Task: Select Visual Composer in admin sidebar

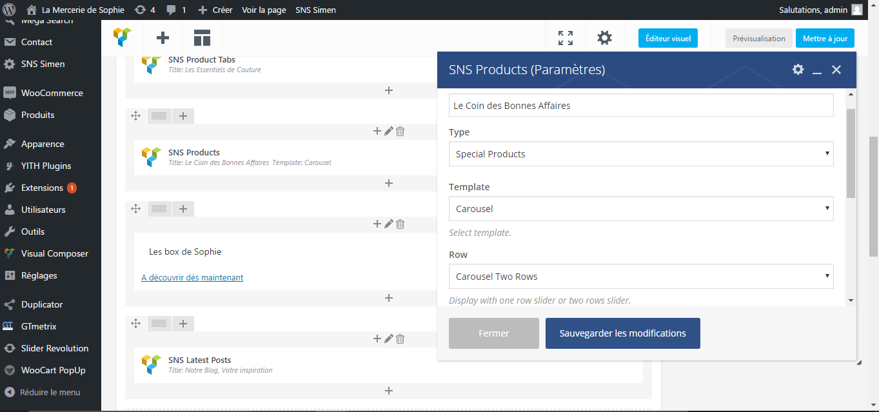Action: [54, 253]
